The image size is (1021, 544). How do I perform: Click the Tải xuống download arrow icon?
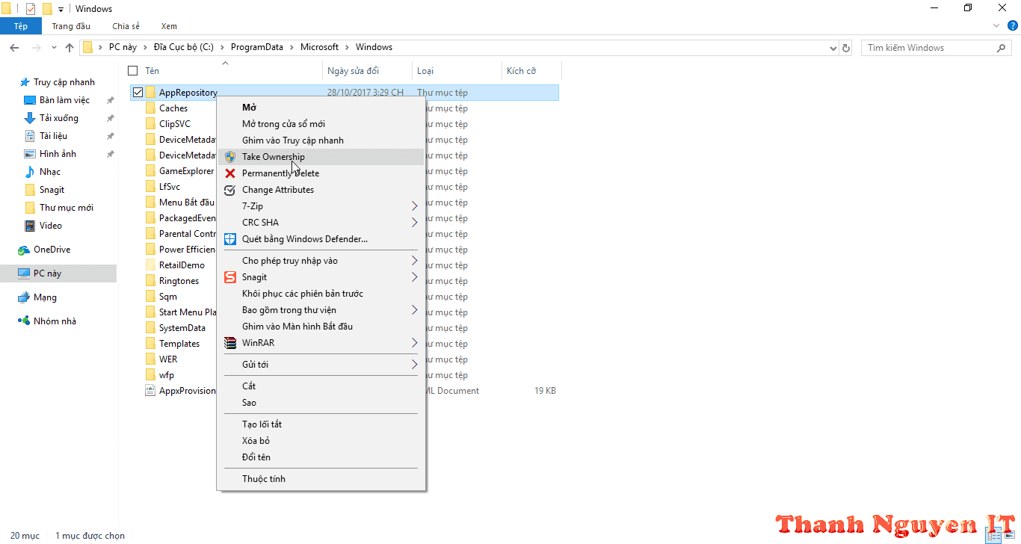[30, 118]
